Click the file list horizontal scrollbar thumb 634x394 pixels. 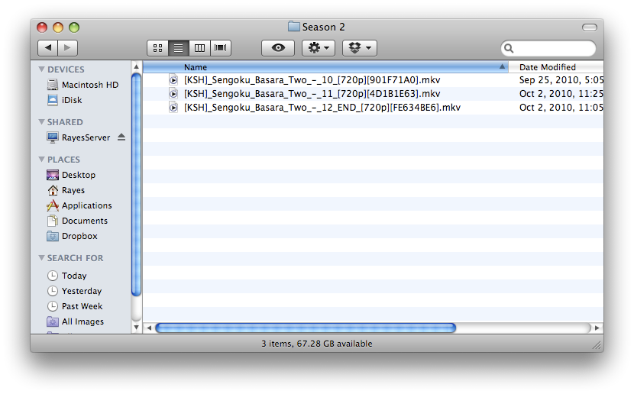pyautogui.click(x=306, y=328)
